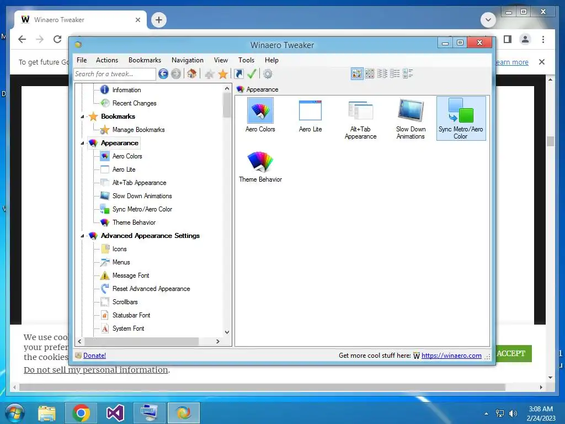Select Alt+Tab Appearance tree item
This screenshot has height=424, width=565.
139,183
